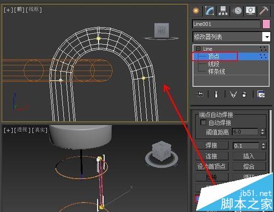Click the 熔合 button

(x=249, y=166)
